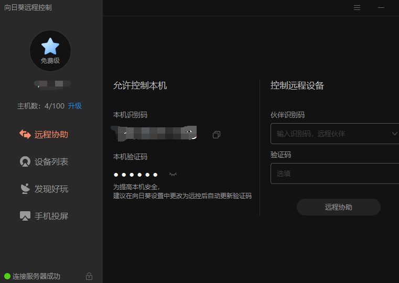Viewport: 399px width, 283px height.
Task: Click the blurred 本机识别码 value
Action: tap(154, 133)
